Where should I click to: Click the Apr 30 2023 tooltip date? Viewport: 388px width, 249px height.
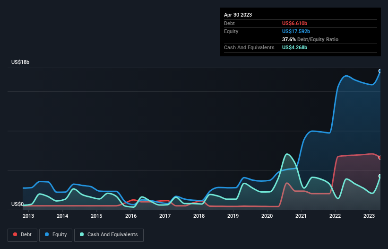click(238, 15)
